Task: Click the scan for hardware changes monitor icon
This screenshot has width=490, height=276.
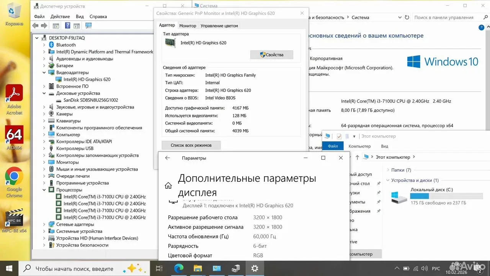Action: [88, 26]
